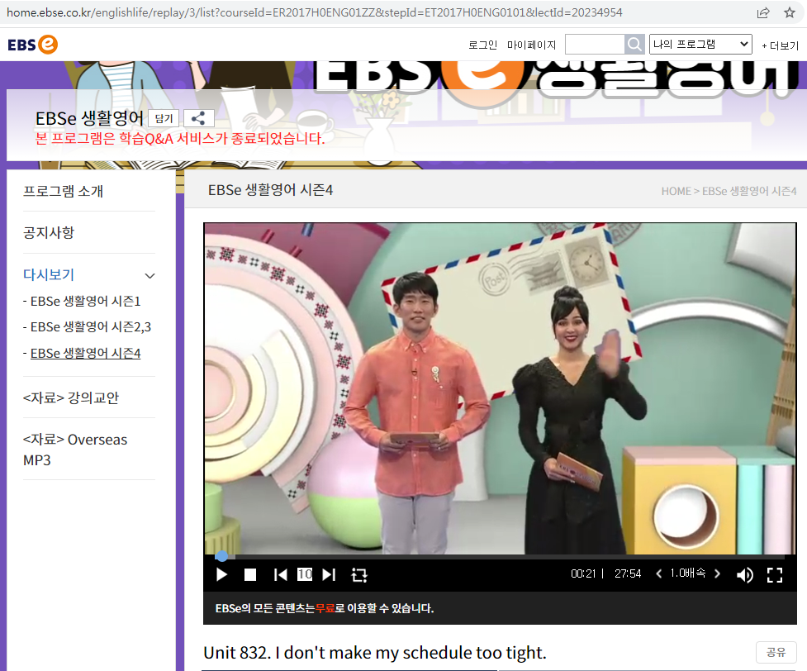Image resolution: width=807 pixels, height=671 pixels.
Task: Open 프로그램 소개 menu
Action: (x=64, y=191)
